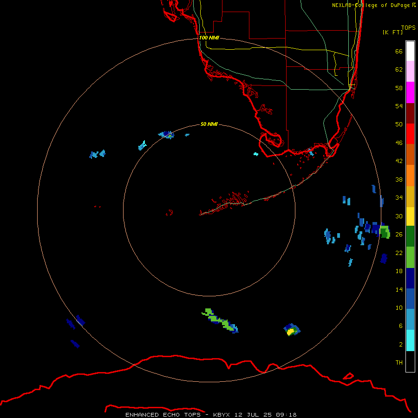Click the green echo on the 100 NMI ring

click(x=385, y=231)
